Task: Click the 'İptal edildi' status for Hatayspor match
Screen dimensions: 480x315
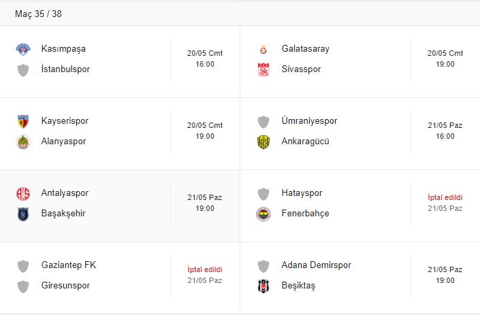Action: 445,197
